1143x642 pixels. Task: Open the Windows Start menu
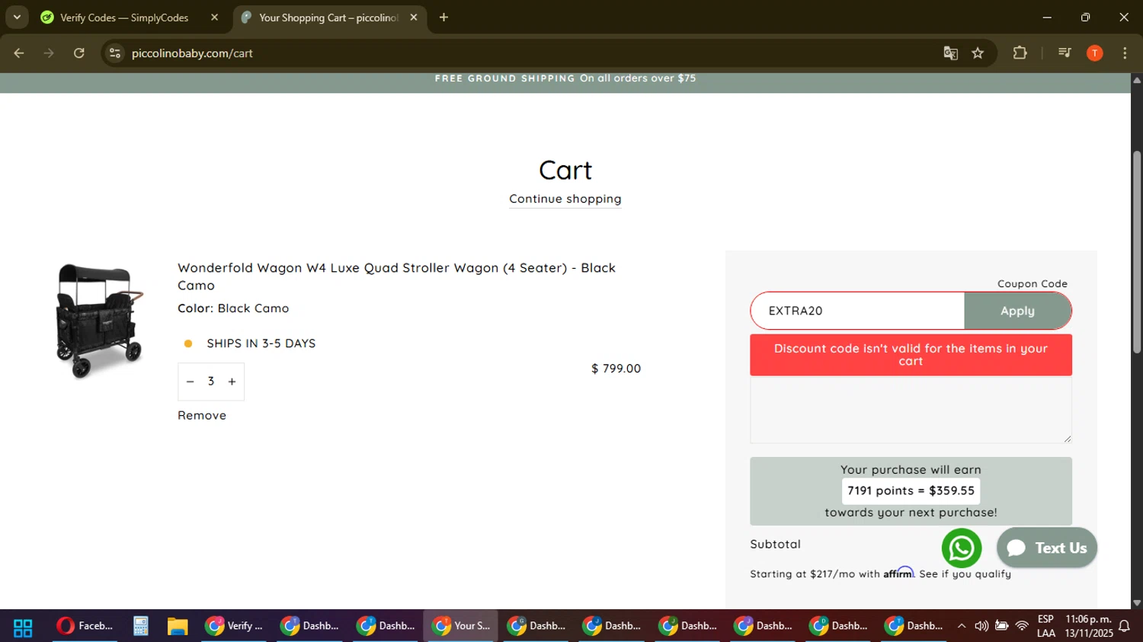[x=23, y=627]
